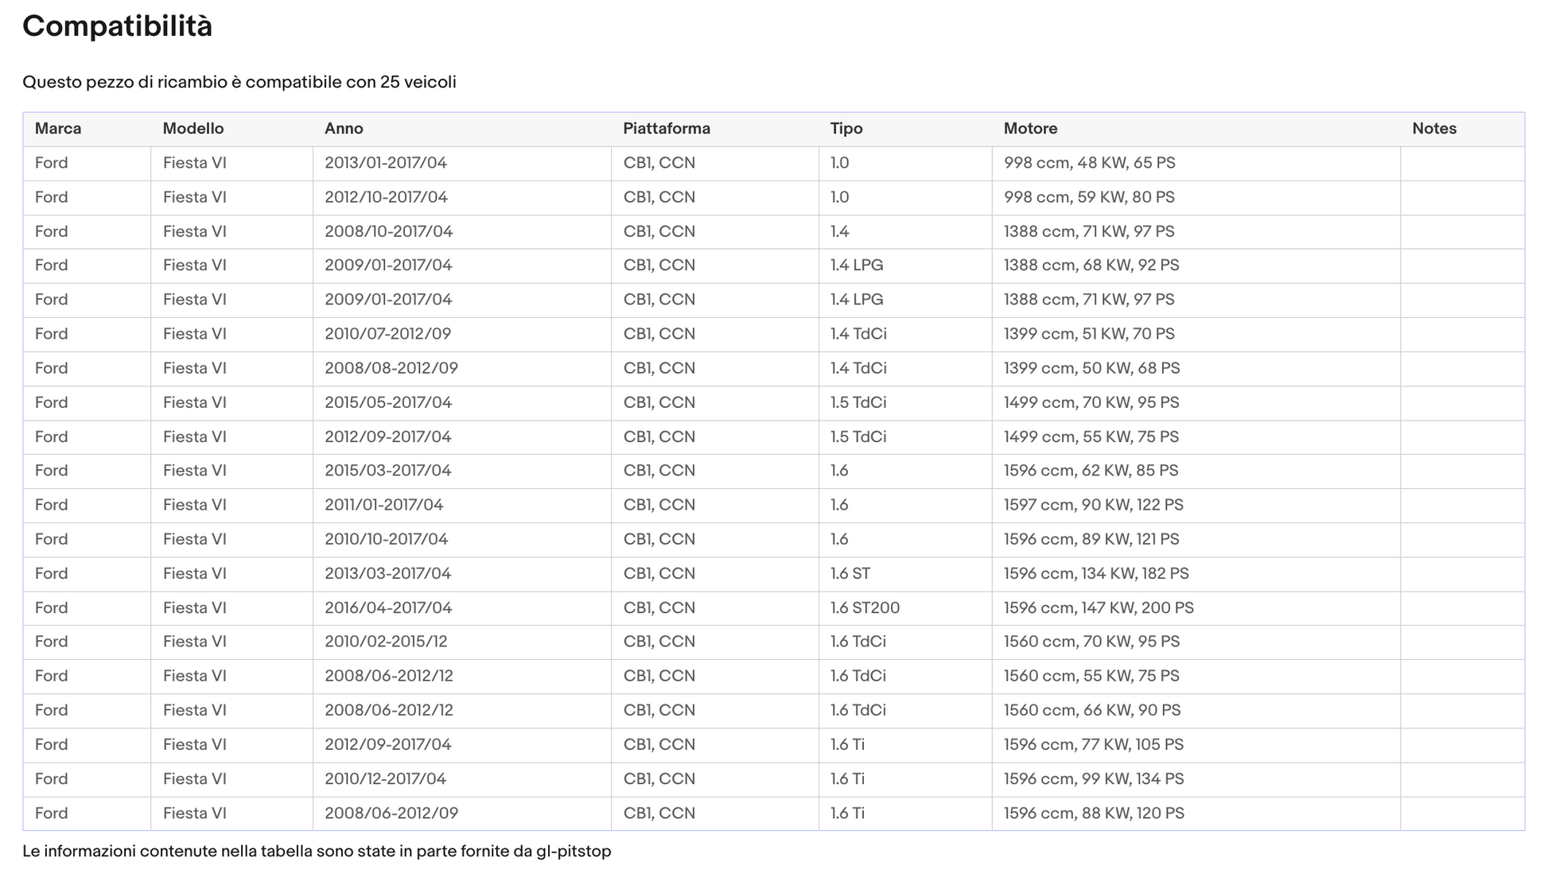
Task: Click the Anno column header
Action: tap(344, 129)
